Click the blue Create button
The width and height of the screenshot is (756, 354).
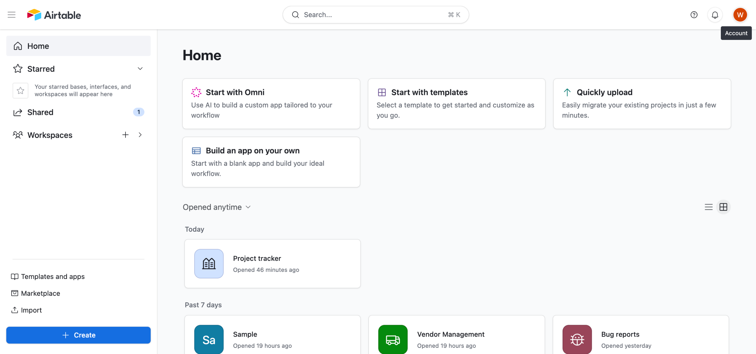[x=78, y=335]
